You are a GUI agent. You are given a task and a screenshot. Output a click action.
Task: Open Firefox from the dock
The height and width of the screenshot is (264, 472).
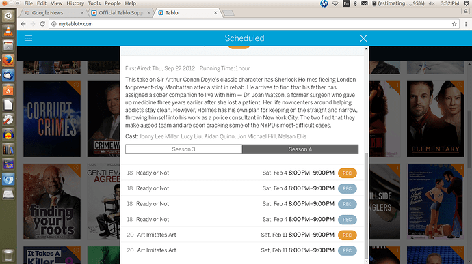pos(8,60)
